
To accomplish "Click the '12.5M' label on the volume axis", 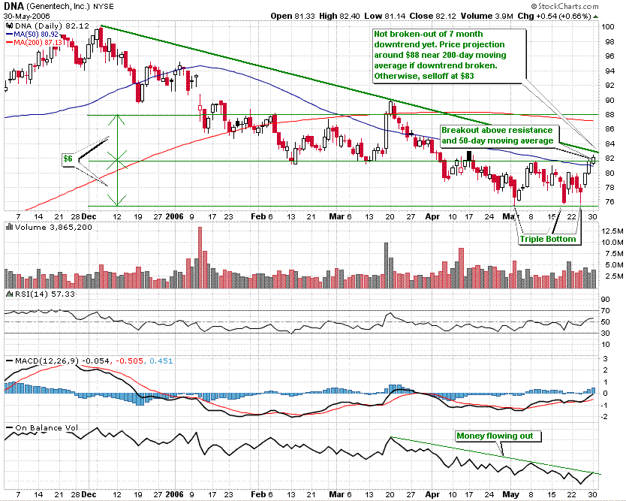I will 612,231.
